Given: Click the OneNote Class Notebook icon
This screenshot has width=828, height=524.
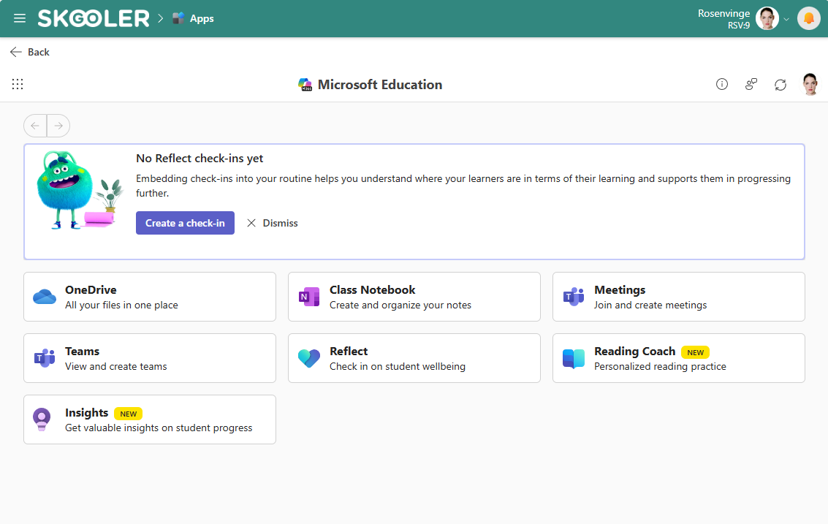Looking at the screenshot, I should point(309,297).
